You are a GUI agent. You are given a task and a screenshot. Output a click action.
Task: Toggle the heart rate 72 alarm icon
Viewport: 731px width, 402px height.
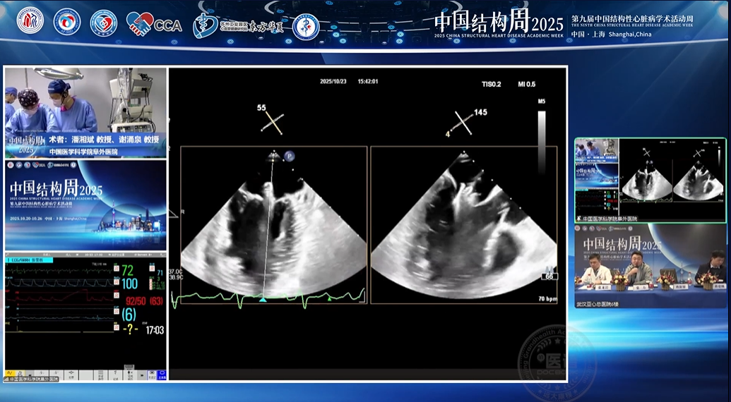click(117, 268)
